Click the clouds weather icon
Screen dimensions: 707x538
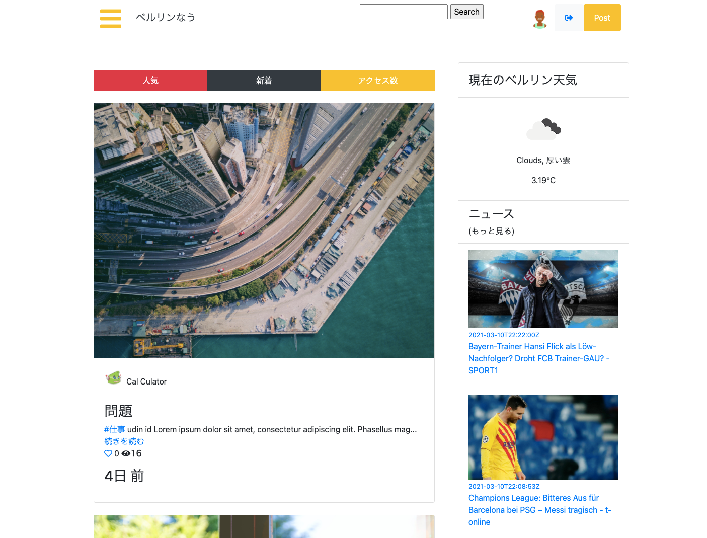pyautogui.click(x=543, y=129)
